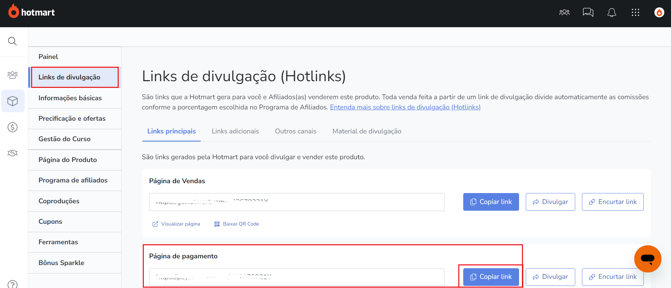671x288 pixels.
Task: Copy the Página de Vendas link
Action: pos(491,202)
